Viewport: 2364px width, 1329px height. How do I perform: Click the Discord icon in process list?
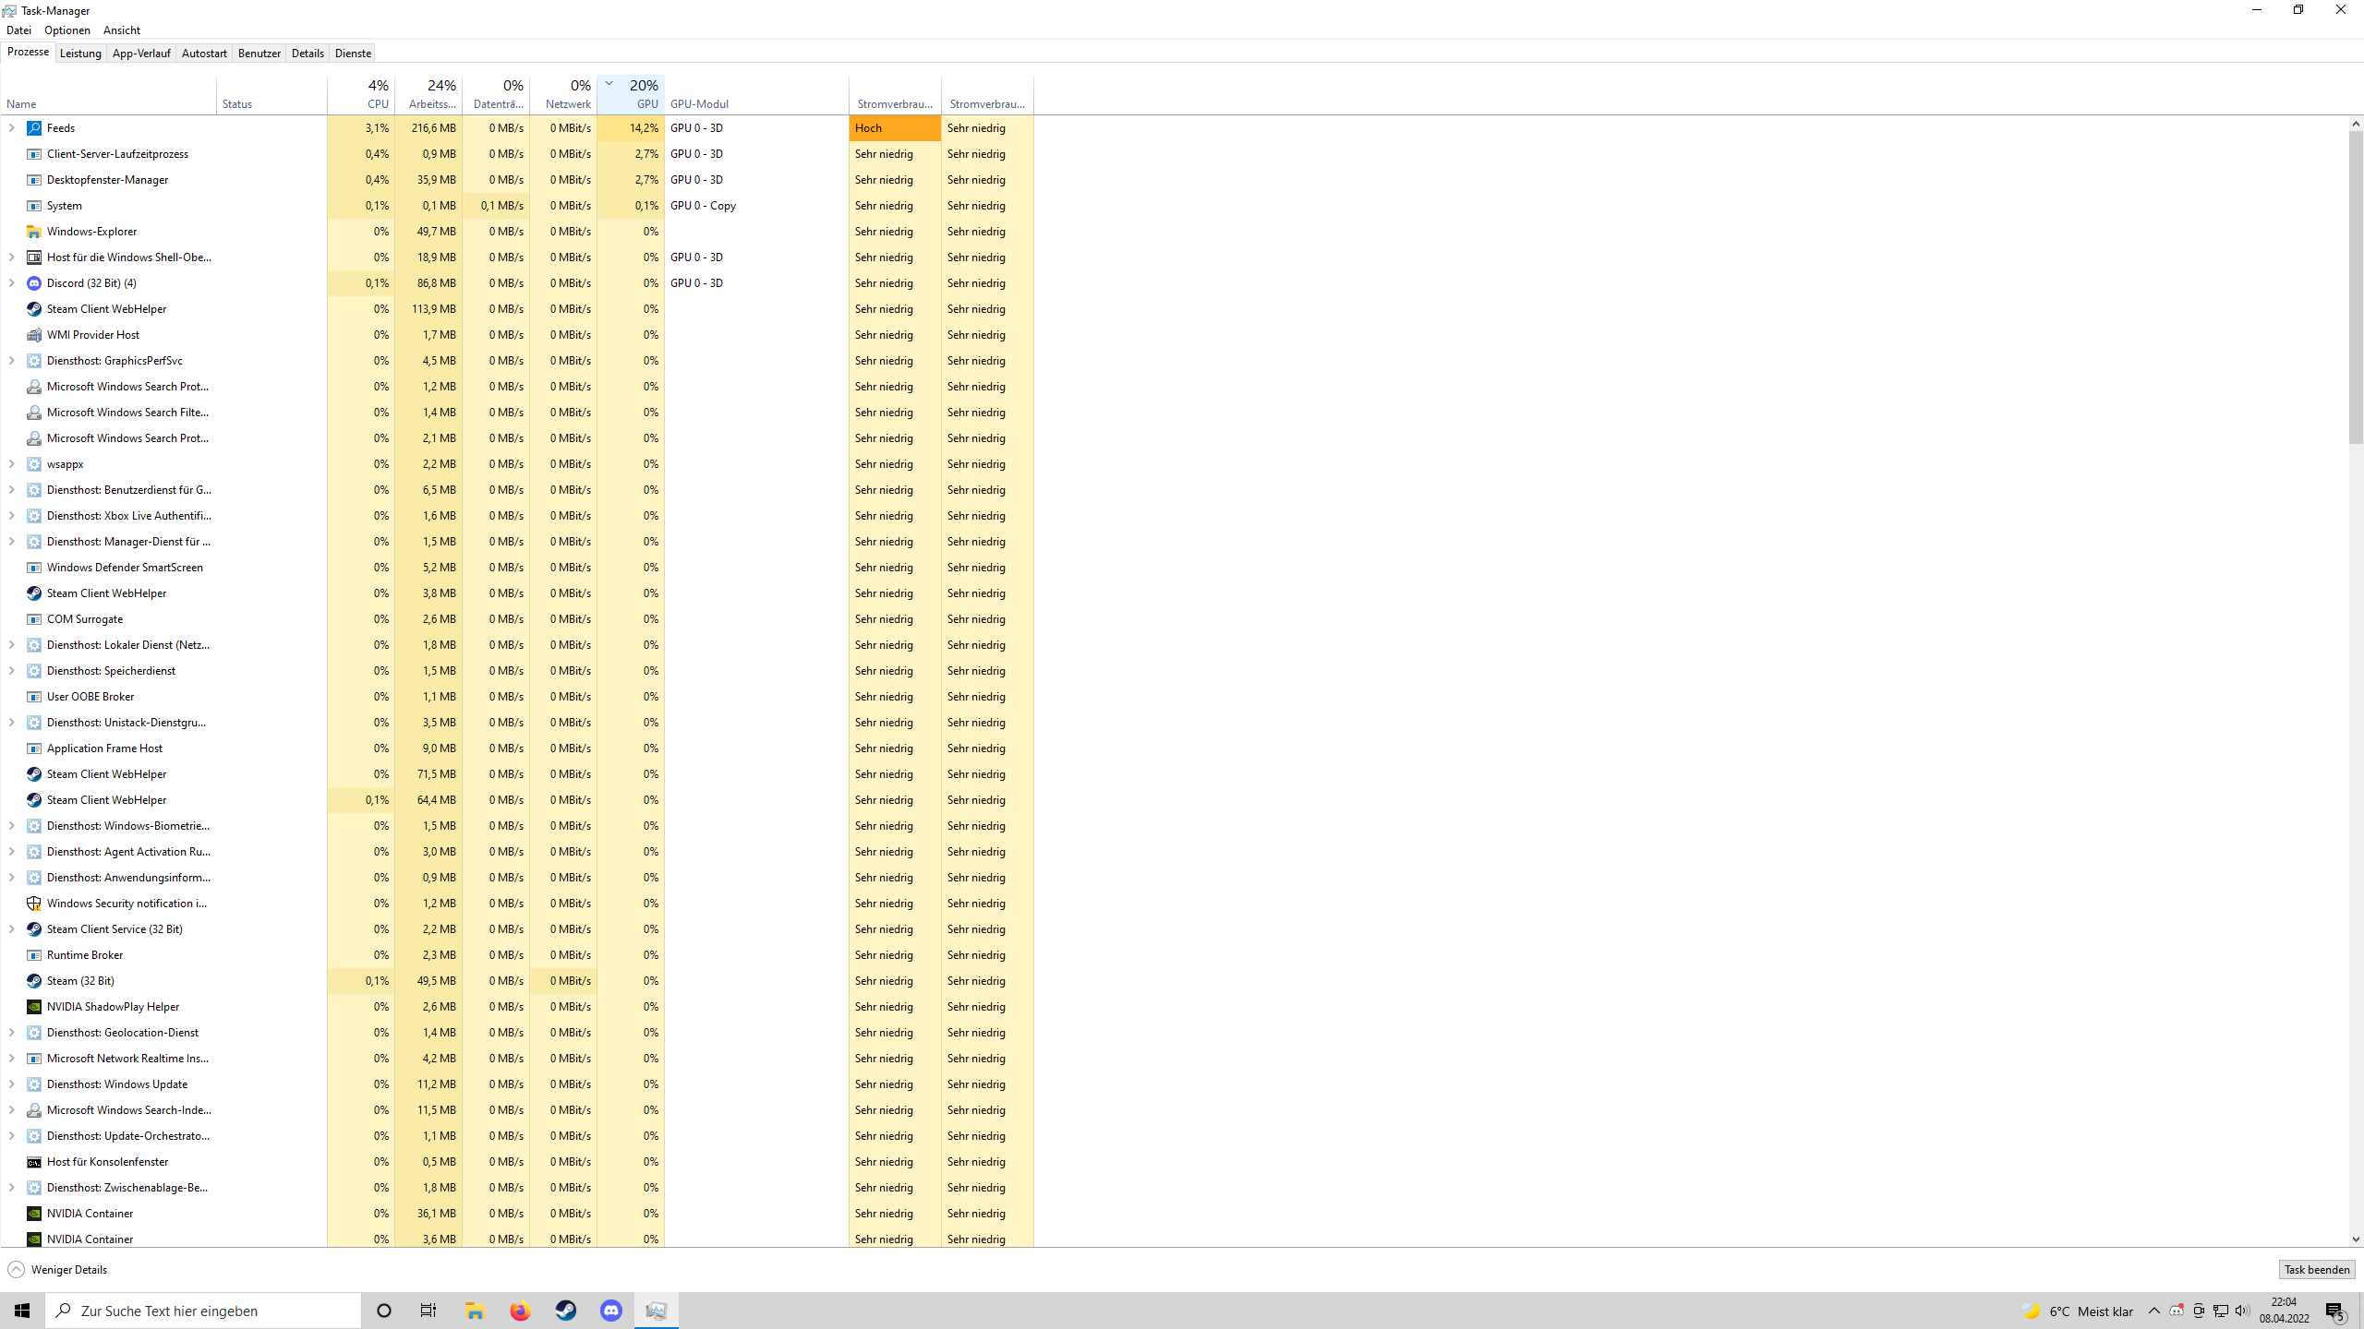click(x=34, y=283)
